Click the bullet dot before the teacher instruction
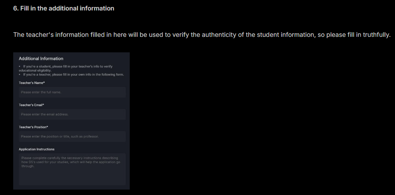395x195 pixels. 19,74
